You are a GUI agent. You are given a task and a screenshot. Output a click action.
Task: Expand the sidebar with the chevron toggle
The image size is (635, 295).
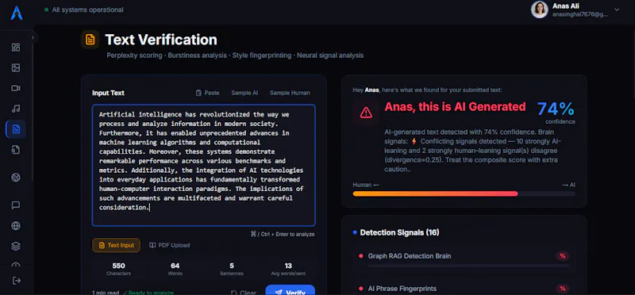tap(33, 37)
